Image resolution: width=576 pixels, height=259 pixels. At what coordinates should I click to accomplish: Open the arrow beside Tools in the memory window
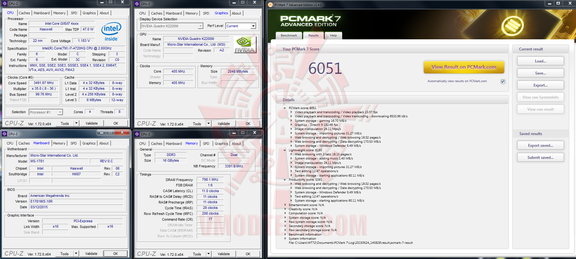click(x=208, y=254)
